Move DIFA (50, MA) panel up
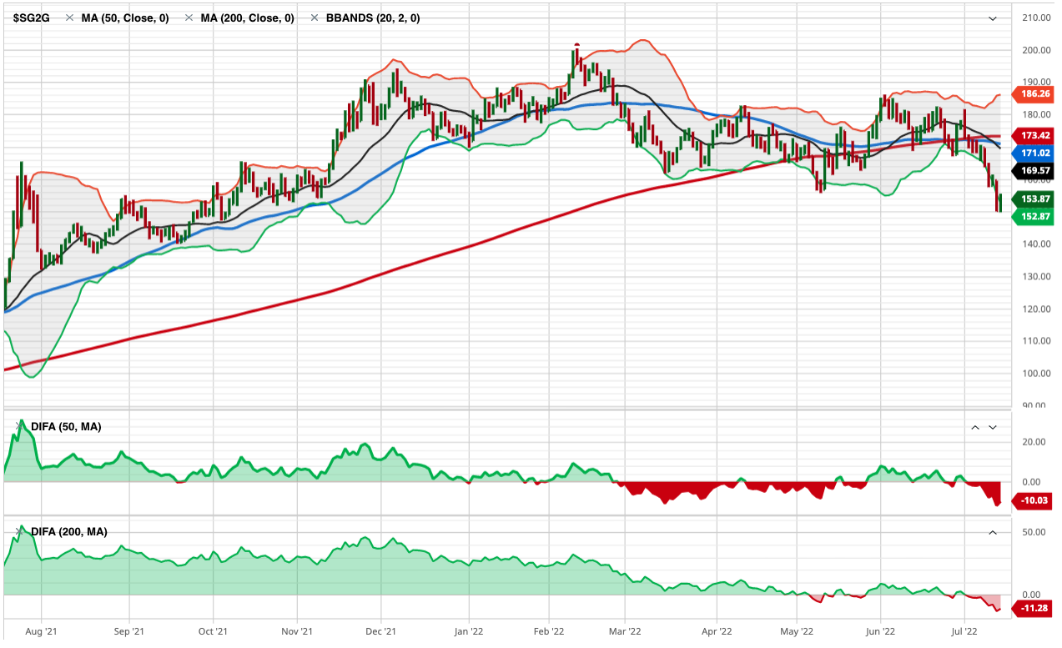The image size is (1062, 648). click(974, 427)
